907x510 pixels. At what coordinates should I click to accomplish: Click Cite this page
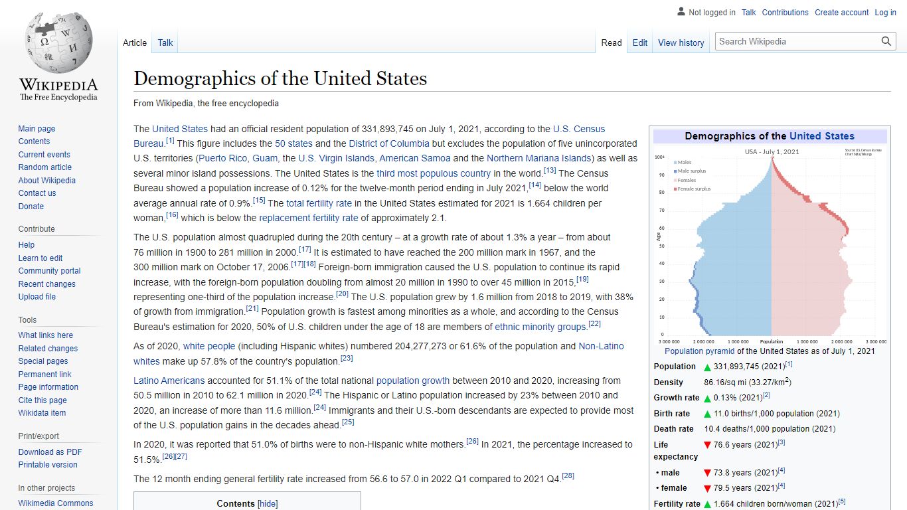(x=42, y=400)
